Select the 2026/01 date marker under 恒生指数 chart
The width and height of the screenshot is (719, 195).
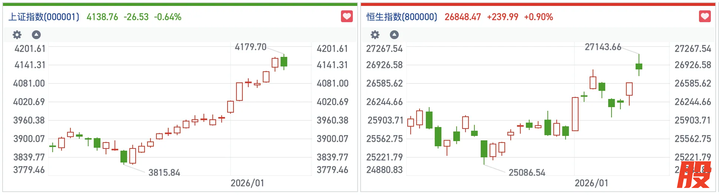pyautogui.click(x=591, y=183)
